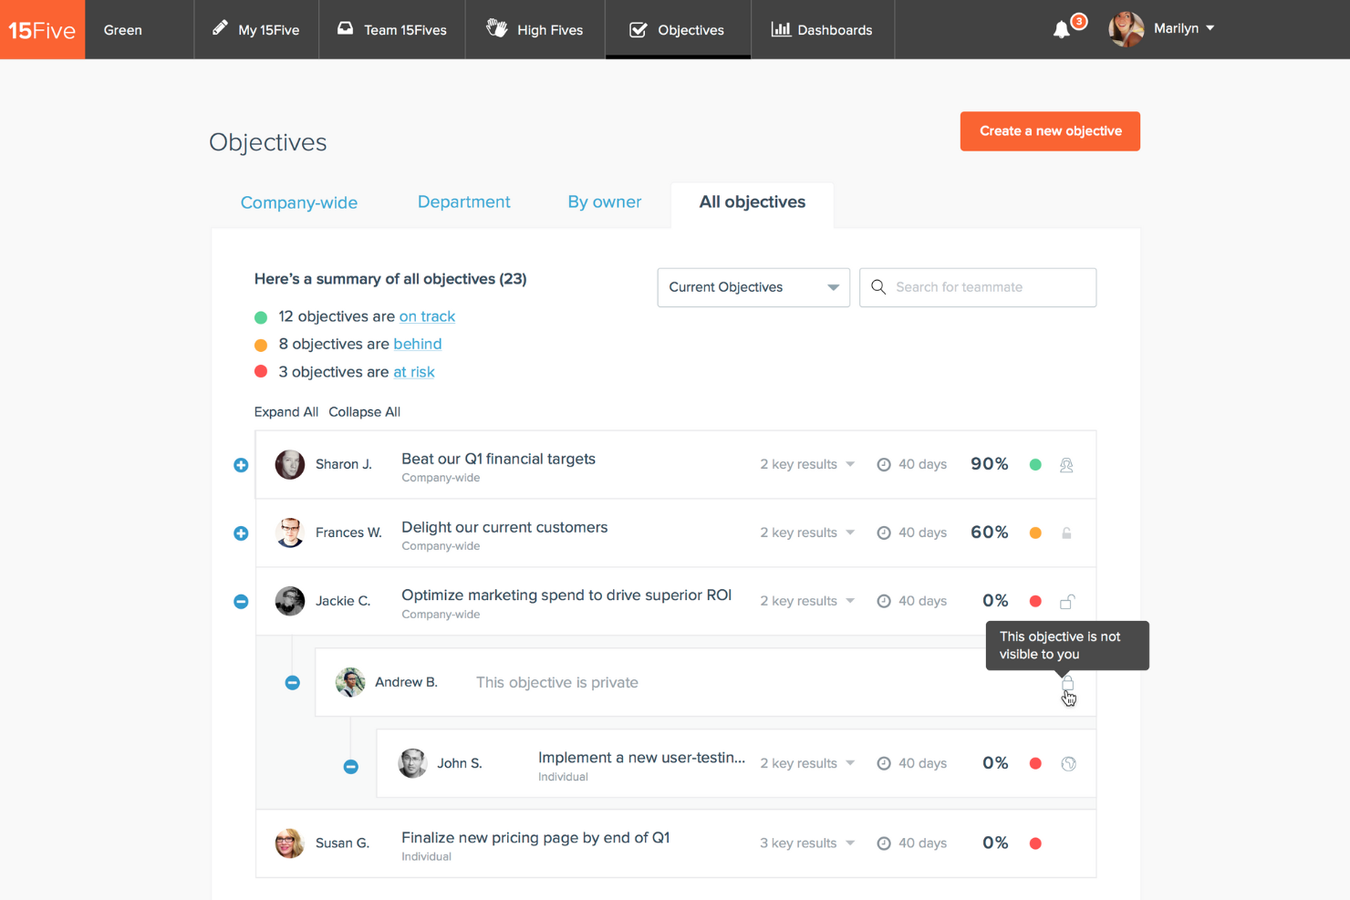Click the search magnifier icon
Screen dimensions: 1350x900
(878, 287)
